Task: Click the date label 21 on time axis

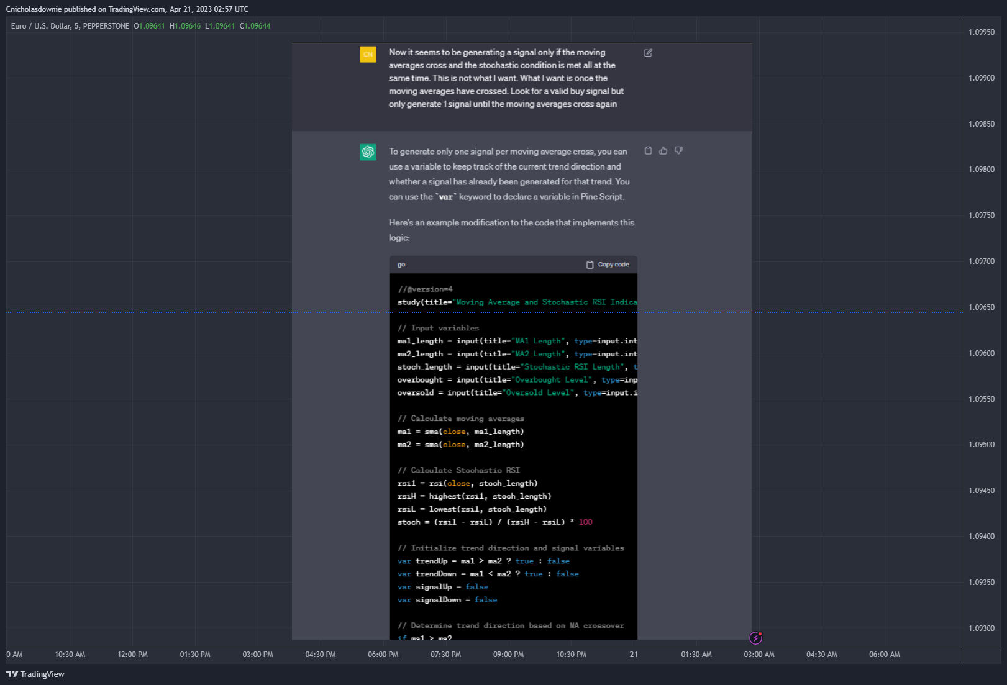Action: 634,655
